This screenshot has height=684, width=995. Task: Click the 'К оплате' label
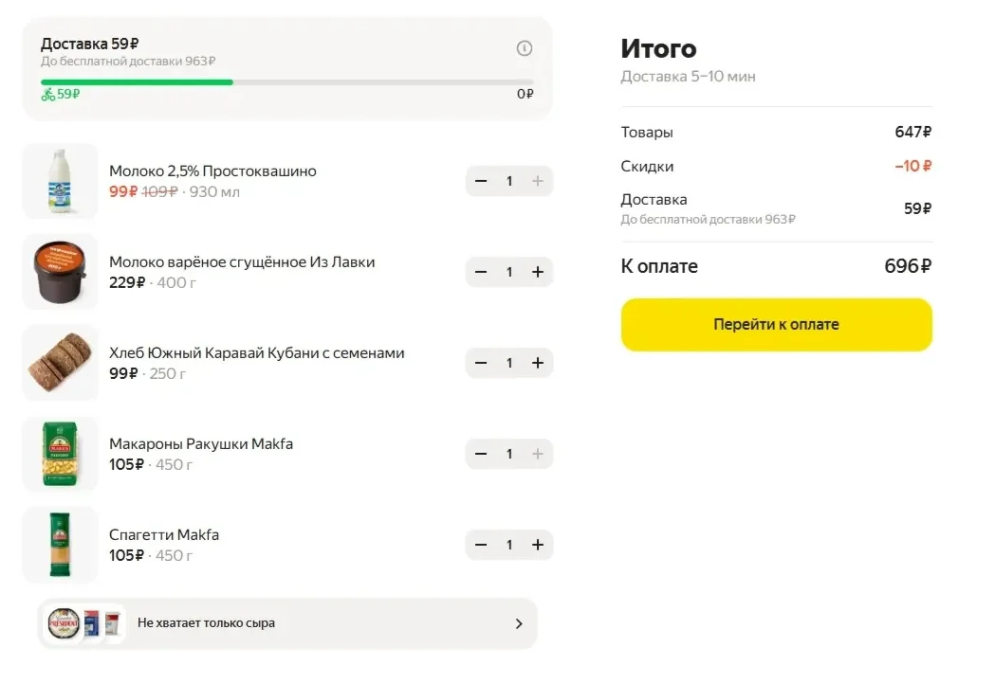659,266
